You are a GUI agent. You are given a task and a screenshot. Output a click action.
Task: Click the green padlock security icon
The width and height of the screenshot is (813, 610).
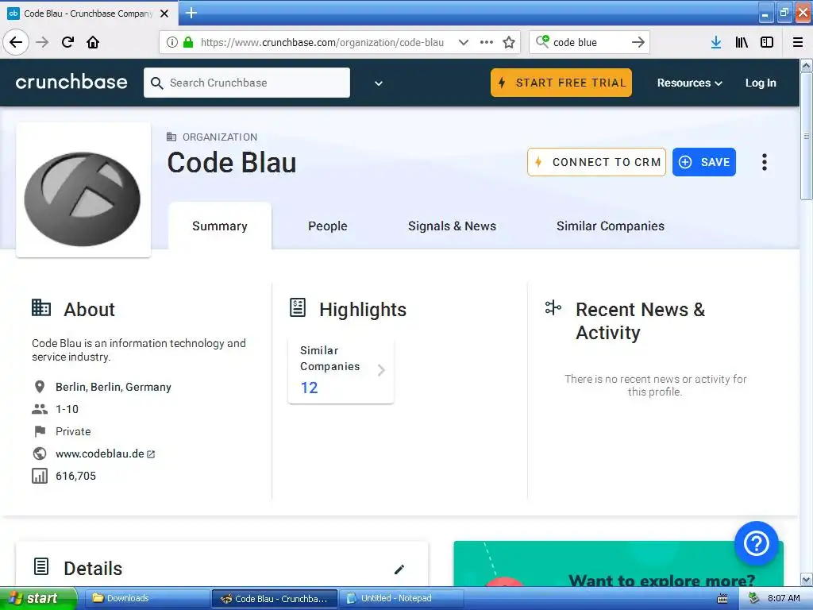point(188,42)
